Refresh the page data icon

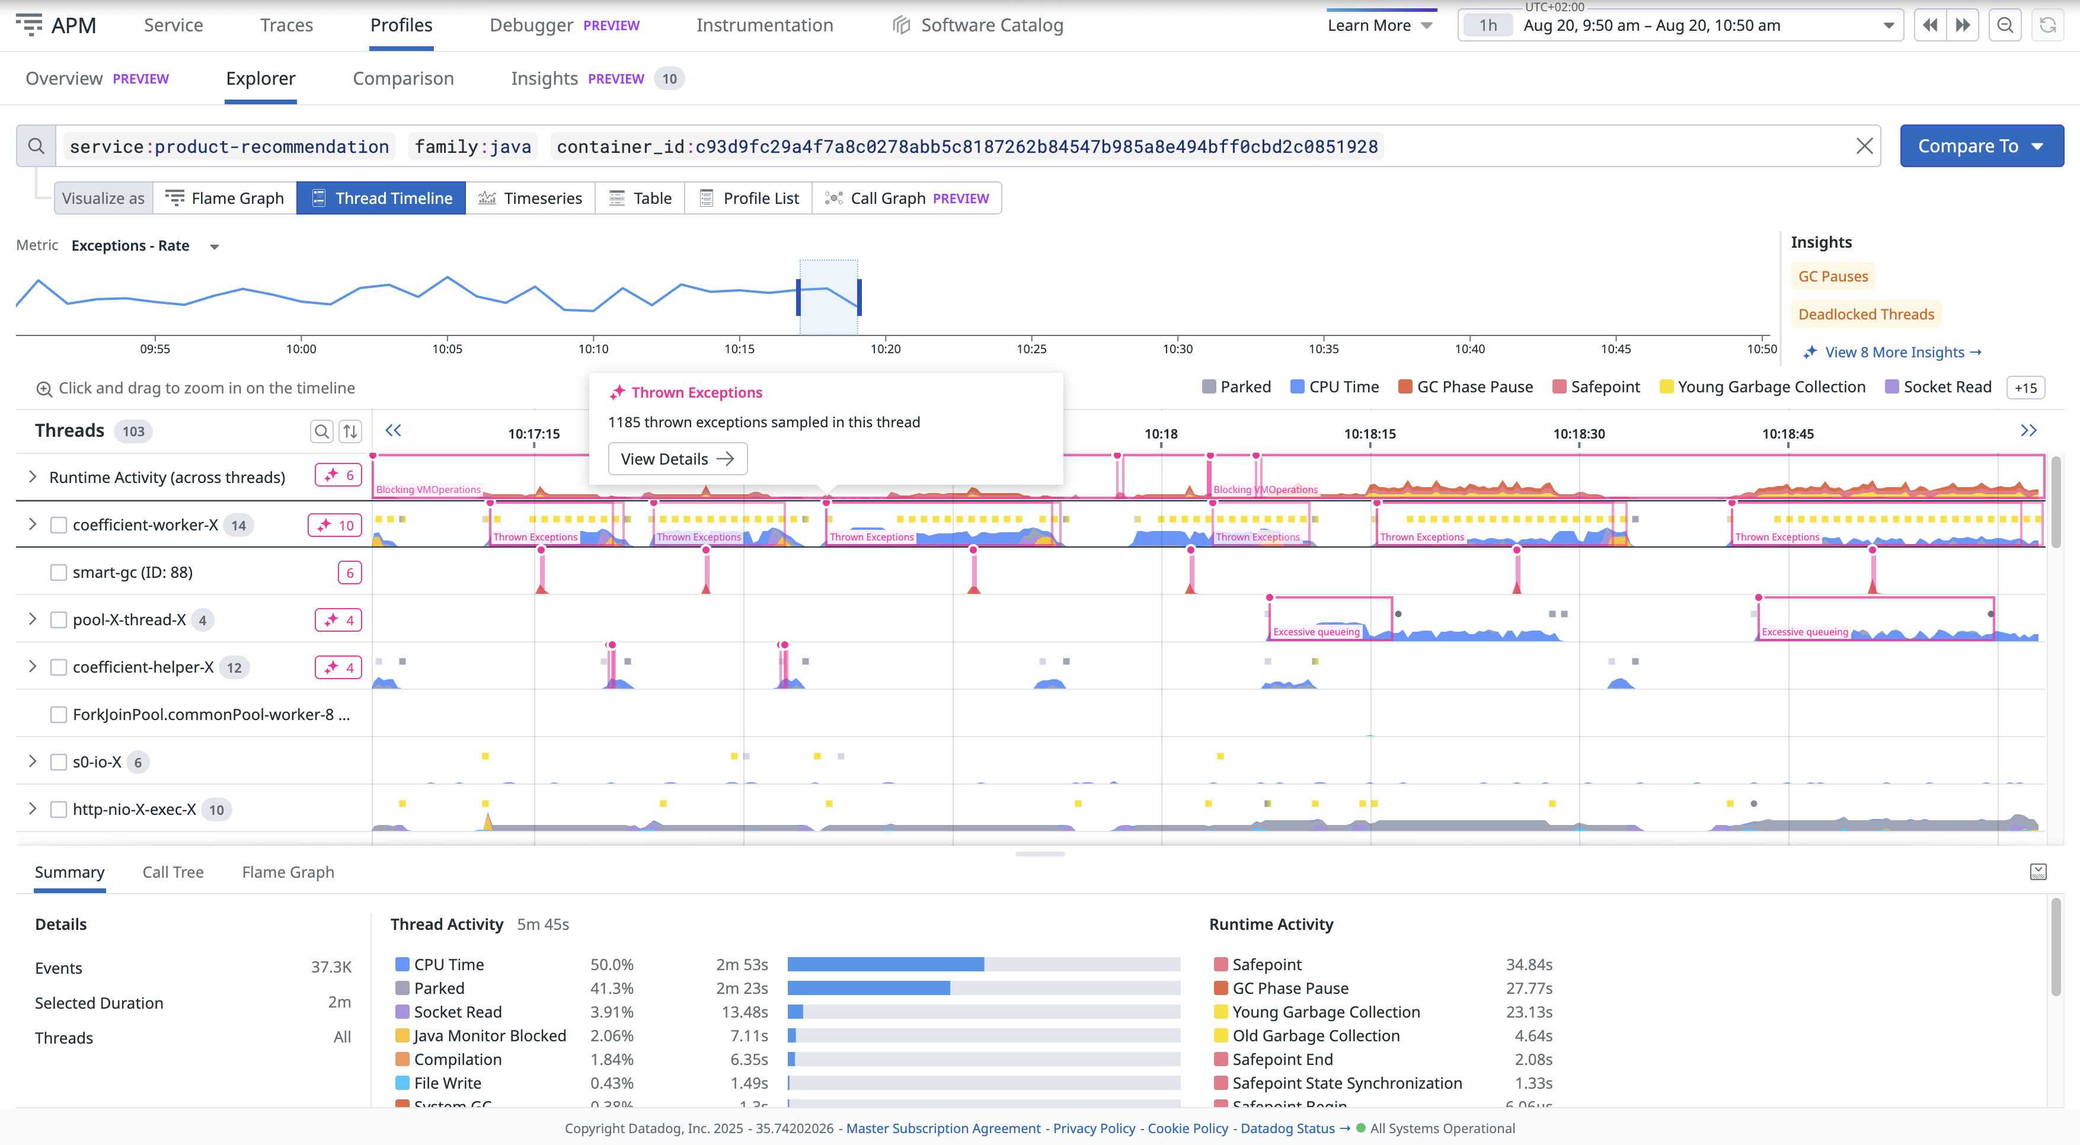(x=2047, y=25)
